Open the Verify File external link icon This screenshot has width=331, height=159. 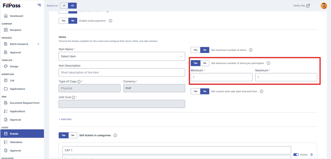pos(308,6)
